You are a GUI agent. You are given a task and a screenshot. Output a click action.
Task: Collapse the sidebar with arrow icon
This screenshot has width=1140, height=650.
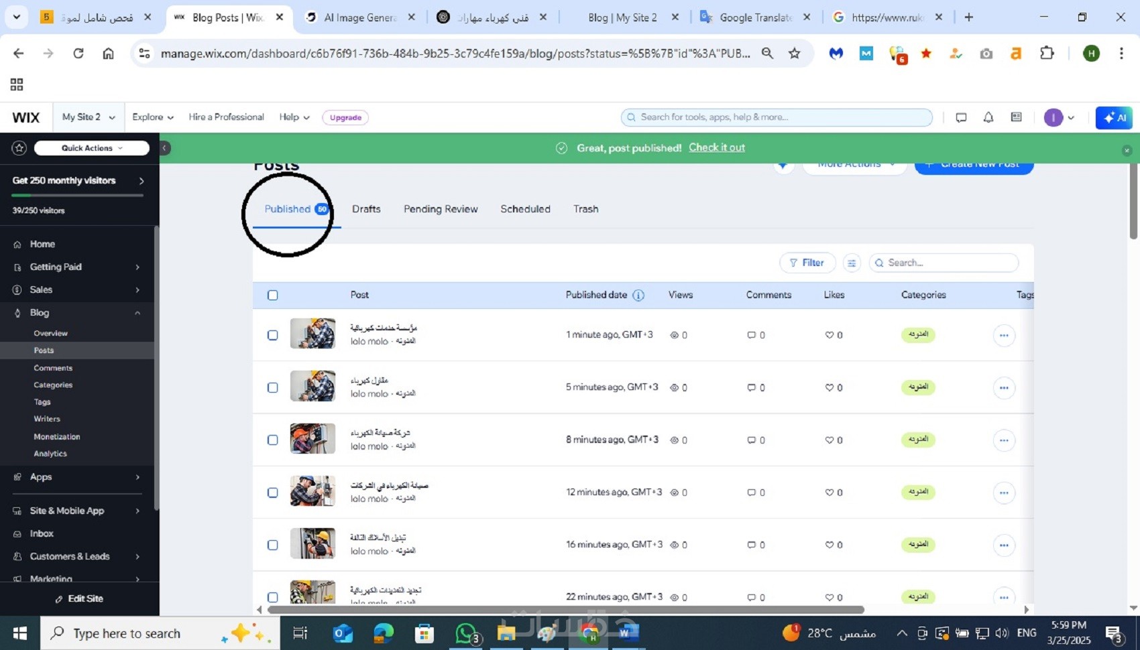pyautogui.click(x=164, y=147)
